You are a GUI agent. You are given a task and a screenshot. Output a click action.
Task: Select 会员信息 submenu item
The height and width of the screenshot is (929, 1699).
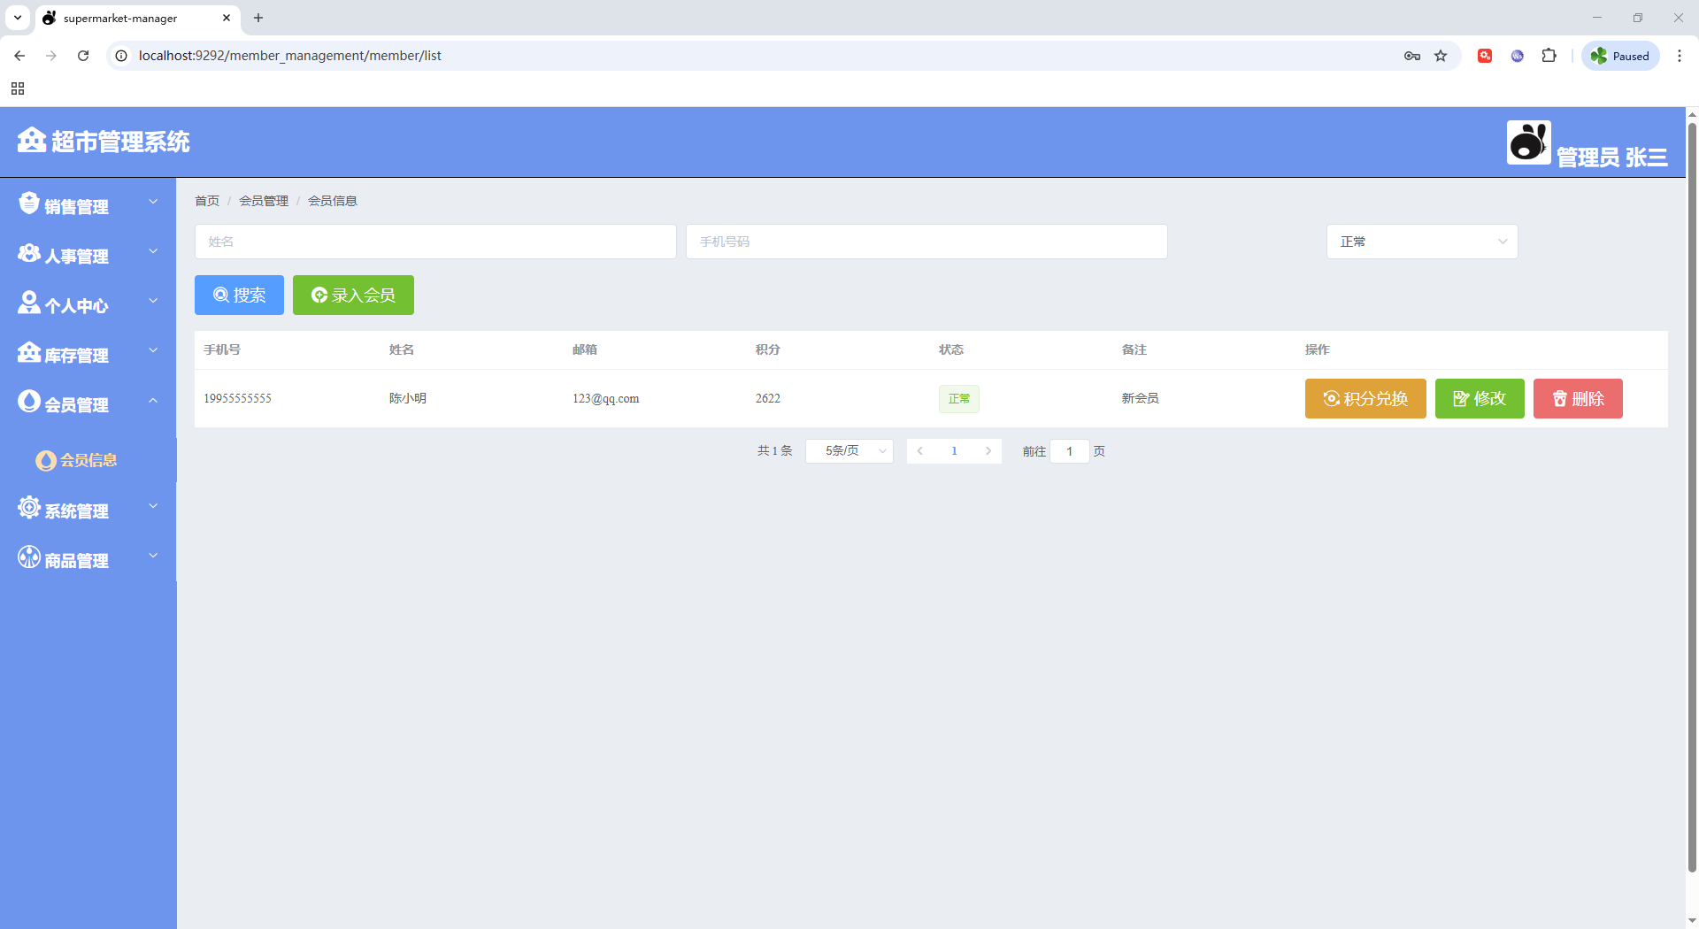88,460
